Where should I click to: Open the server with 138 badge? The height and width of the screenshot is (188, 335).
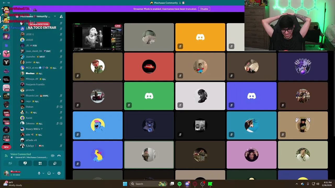pyautogui.click(x=6, y=121)
